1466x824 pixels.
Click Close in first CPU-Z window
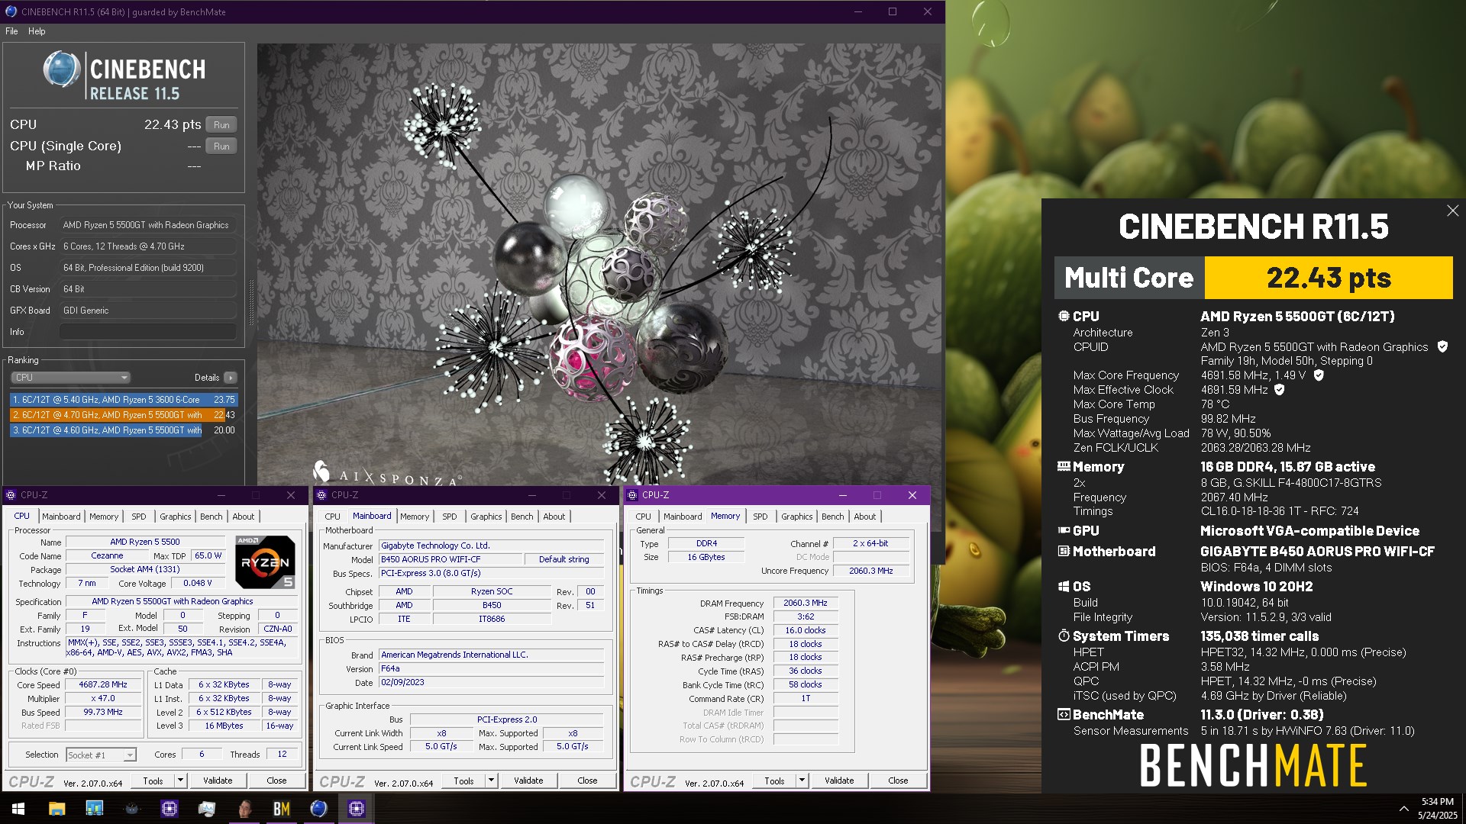click(x=276, y=781)
